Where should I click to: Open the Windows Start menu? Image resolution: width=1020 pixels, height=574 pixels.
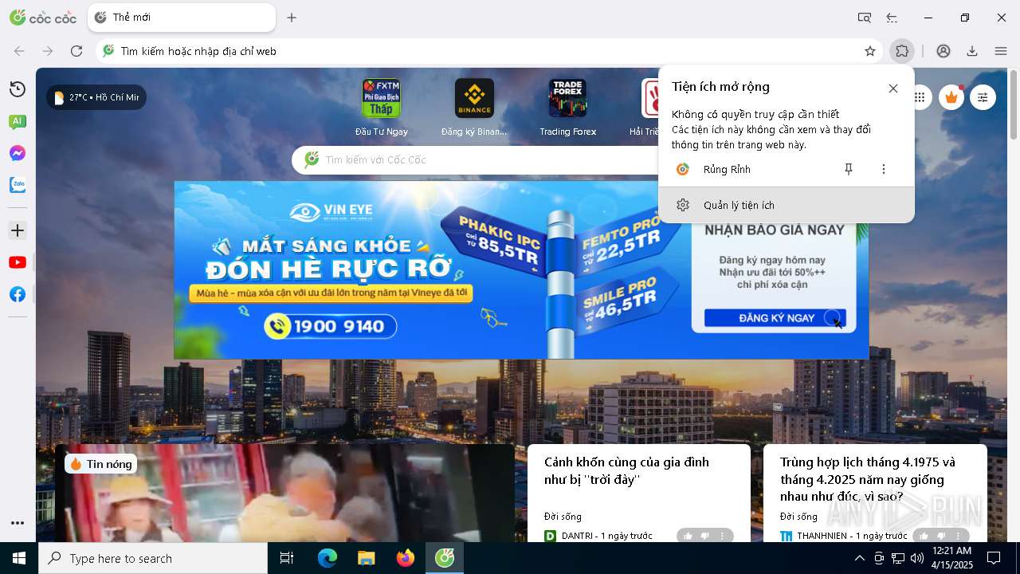click(19, 558)
